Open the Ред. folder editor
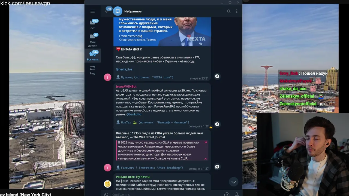The height and width of the screenshot is (196, 349). click(93, 70)
